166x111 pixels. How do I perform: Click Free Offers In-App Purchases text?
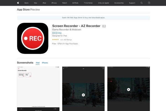pyautogui.click(x=65, y=44)
